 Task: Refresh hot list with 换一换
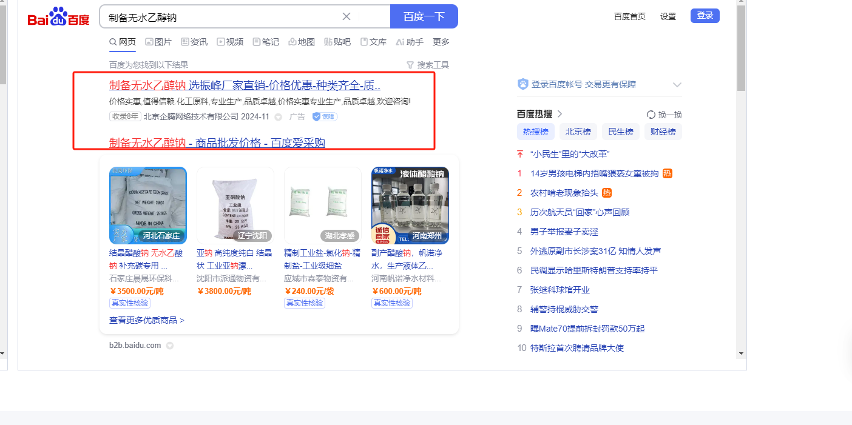pos(664,115)
